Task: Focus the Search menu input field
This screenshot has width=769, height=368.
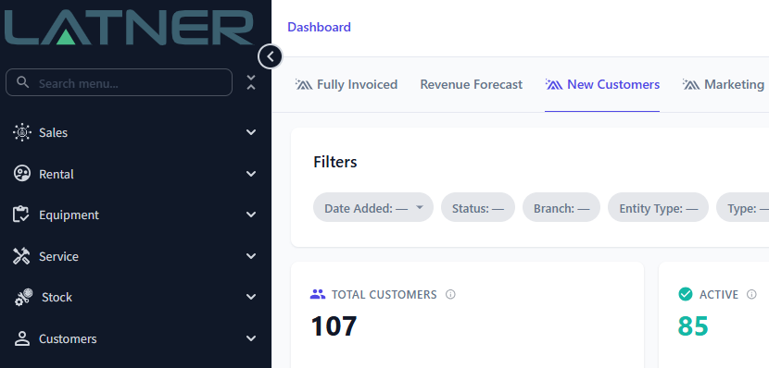Action: pos(119,82)
